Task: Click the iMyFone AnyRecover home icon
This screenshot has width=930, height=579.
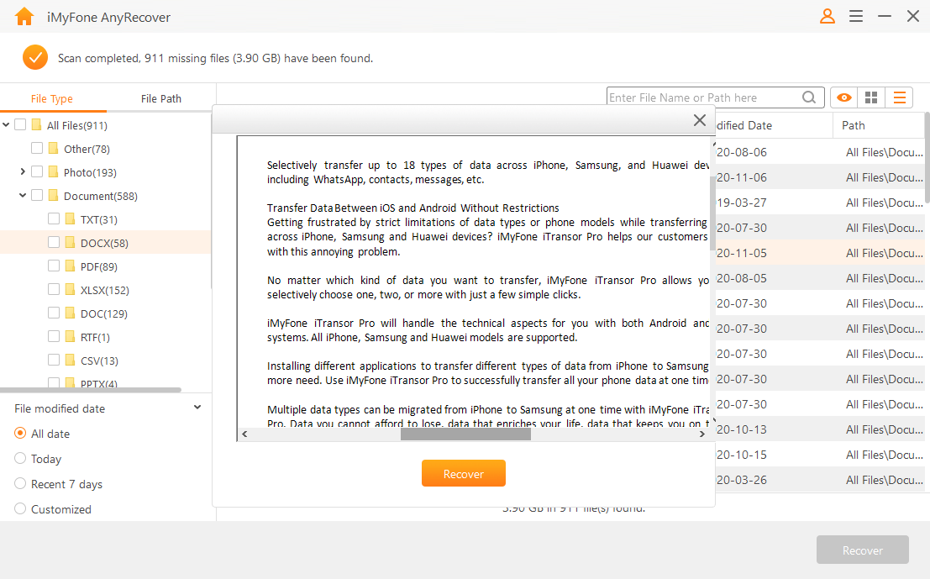Action: click(x=24, y=16)
